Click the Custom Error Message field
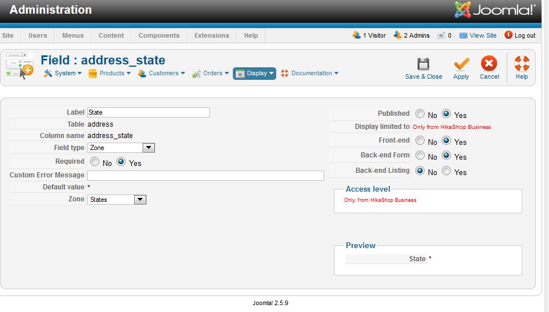The image size is (549, 312). pyautogui.click(x=205, y=176)
